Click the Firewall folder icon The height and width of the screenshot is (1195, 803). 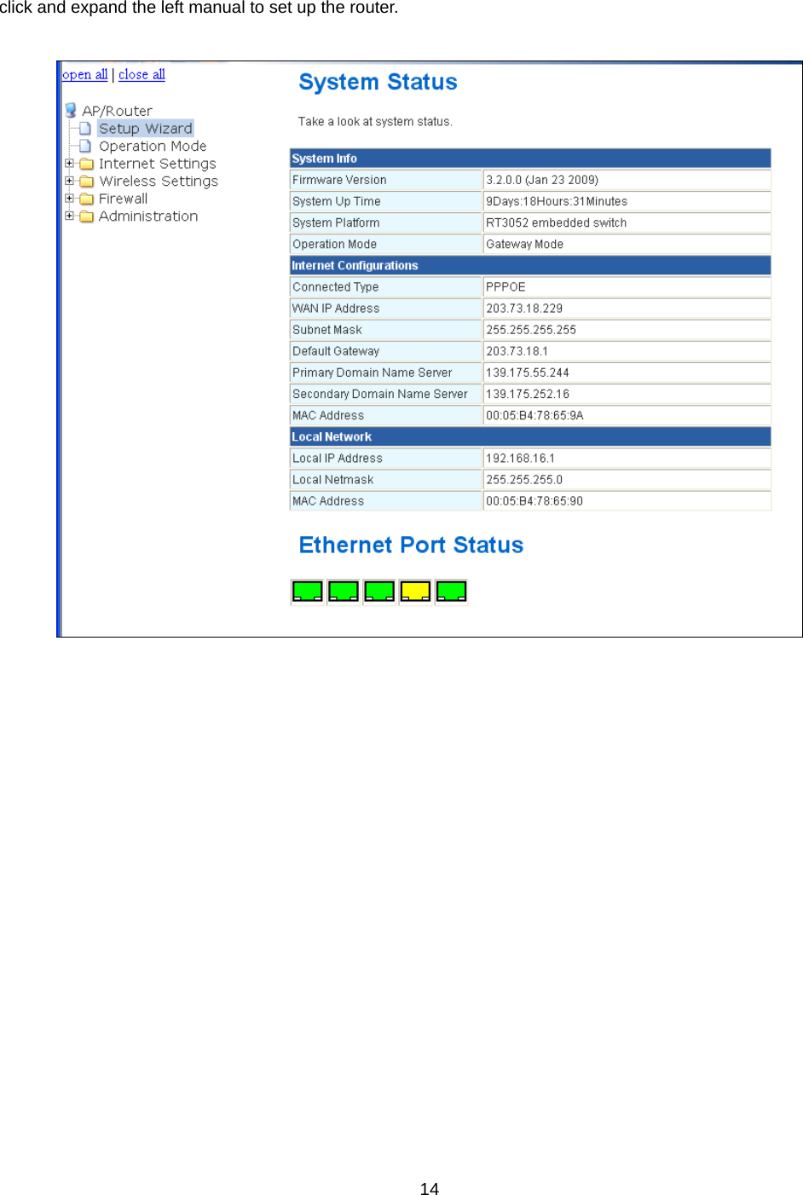coord(86,199)
